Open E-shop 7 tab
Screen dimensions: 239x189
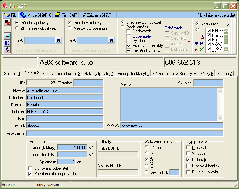pos(224,74)
